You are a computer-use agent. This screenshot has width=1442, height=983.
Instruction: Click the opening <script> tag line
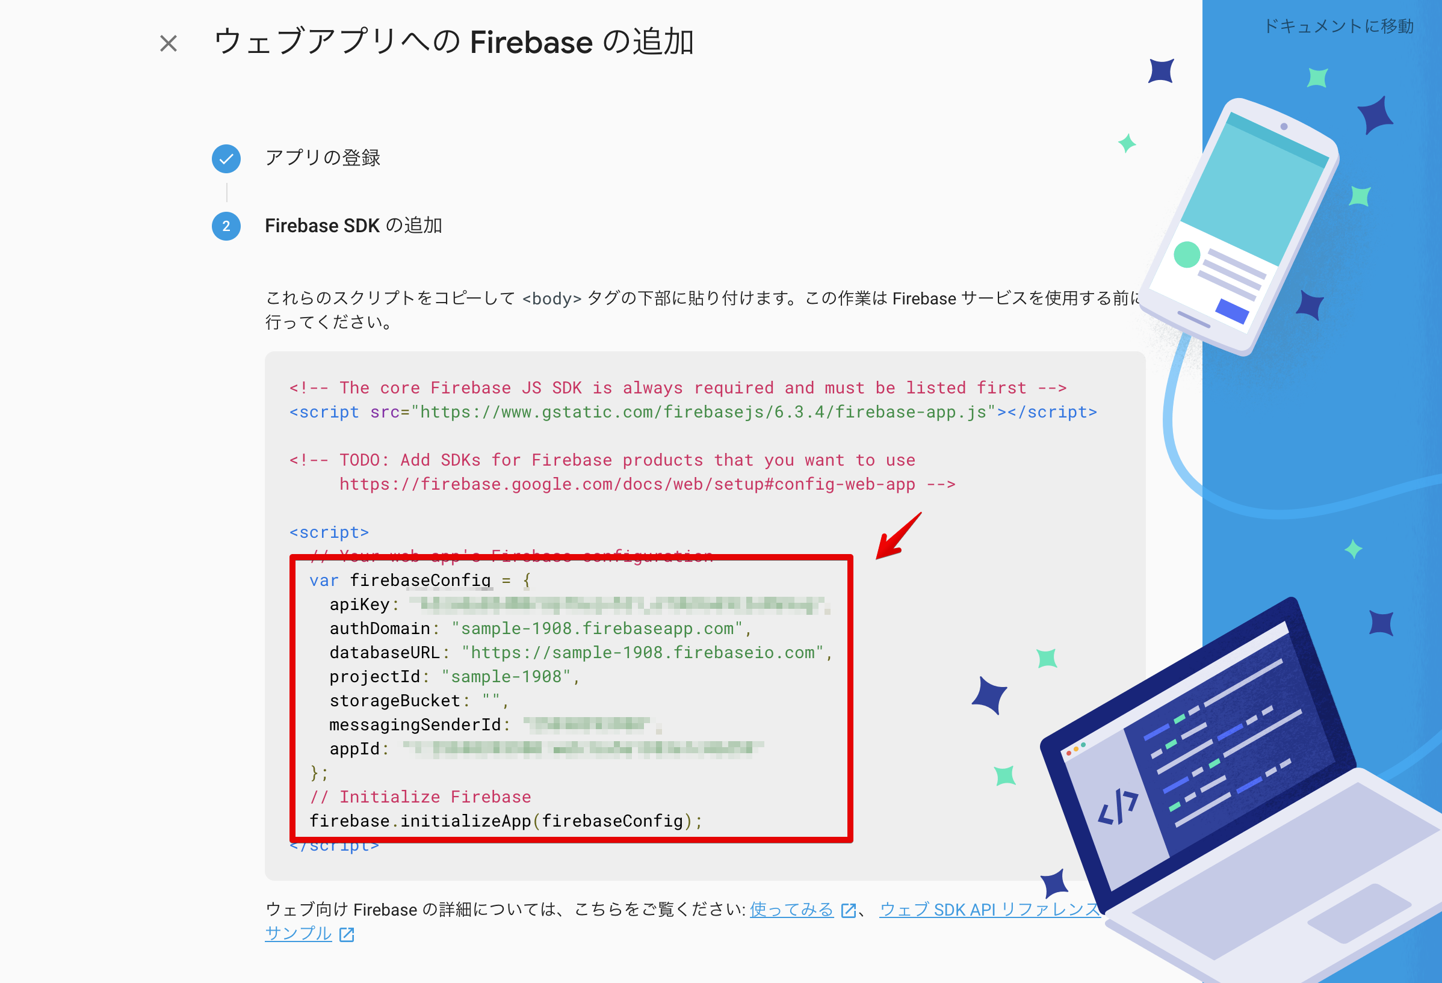(x=329, y=533)
